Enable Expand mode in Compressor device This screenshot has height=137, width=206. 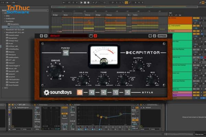65,118
